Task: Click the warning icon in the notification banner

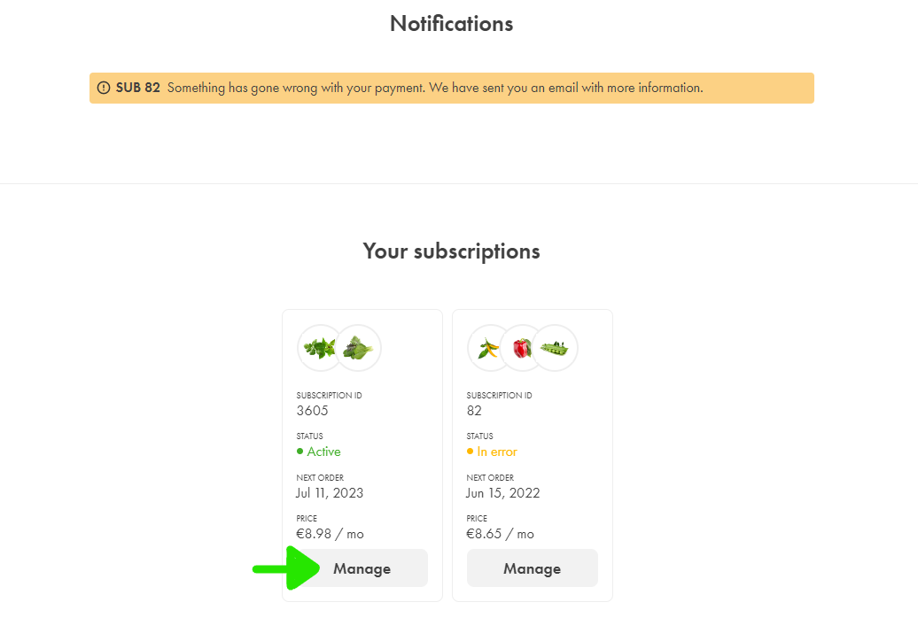Action: (104, 88)
